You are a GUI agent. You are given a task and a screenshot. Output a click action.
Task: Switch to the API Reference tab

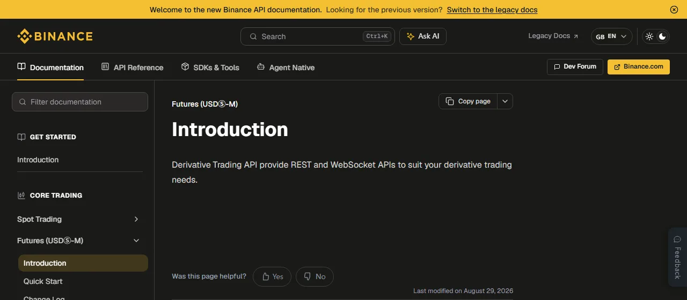pyautogui.click(x=132, y=67)
